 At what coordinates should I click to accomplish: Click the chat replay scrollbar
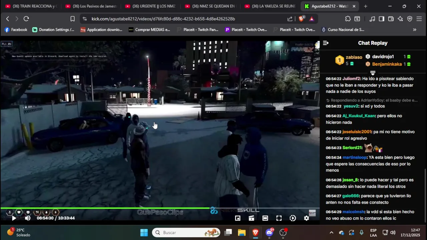425,195
